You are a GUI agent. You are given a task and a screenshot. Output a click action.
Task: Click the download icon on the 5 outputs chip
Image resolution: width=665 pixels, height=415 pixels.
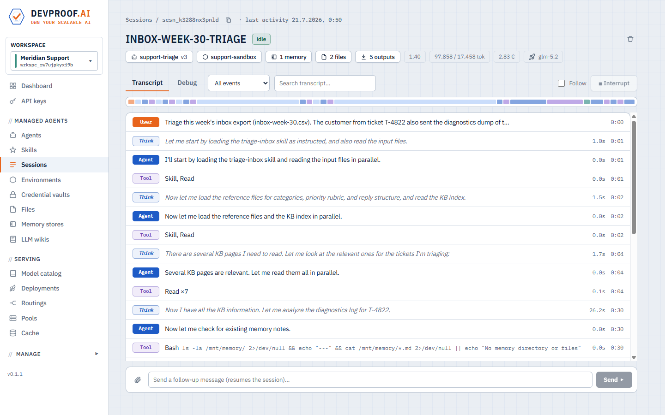364,57
